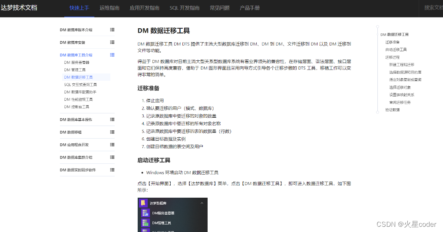Open the SQL 开发指南 navigation tab
This screenshot has width=443, height=232.
[x=185, y=8]
